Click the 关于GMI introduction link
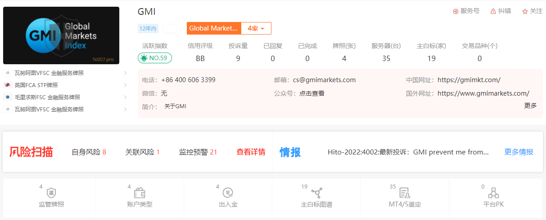Image resolution: width=546 pixels, height=220 pixels. pyautogui.click(x=175, y=106)
